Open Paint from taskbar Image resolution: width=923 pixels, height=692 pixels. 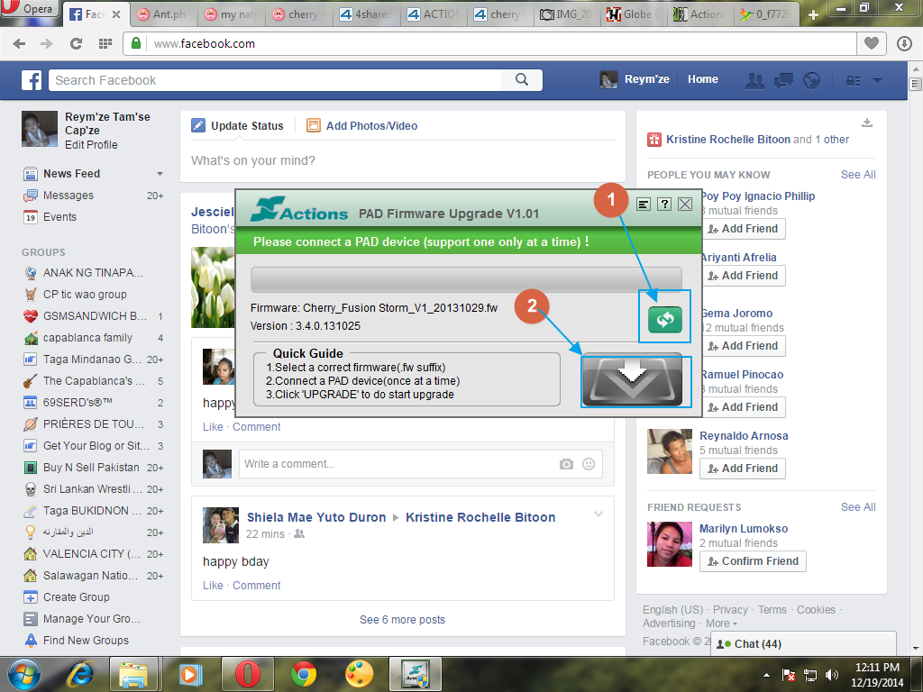(x=359, y=674)
